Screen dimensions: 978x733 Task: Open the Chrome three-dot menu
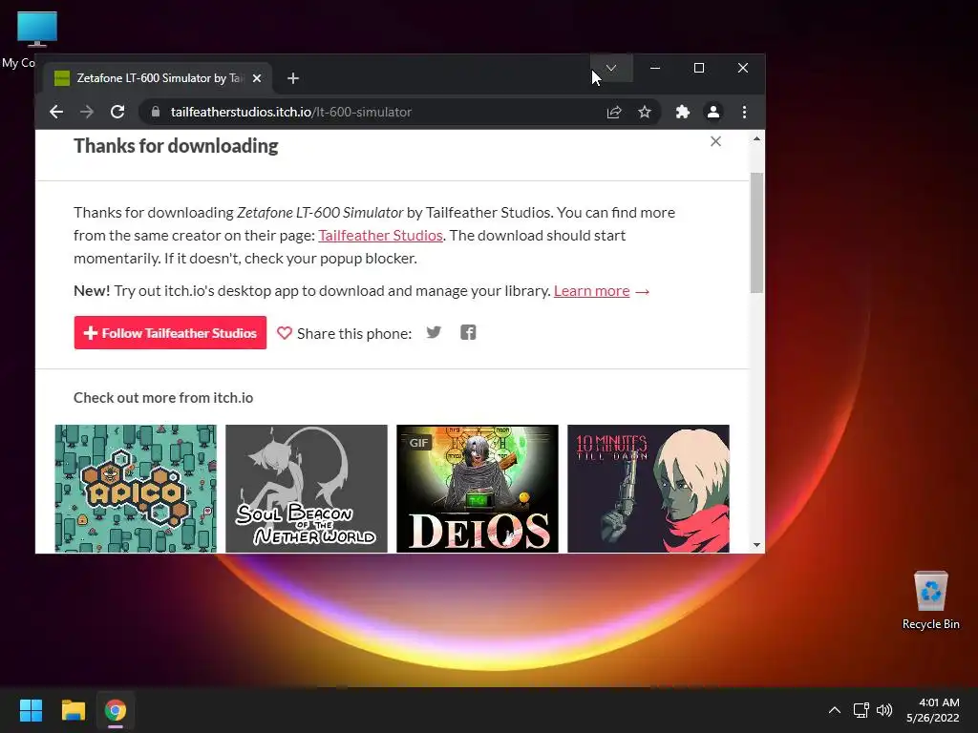tap(744, 113)
